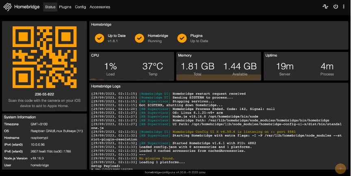Click the Homebridge Logs panel title
The width and height of the screenshot is (351, 176).
click(x=106, y=86)
